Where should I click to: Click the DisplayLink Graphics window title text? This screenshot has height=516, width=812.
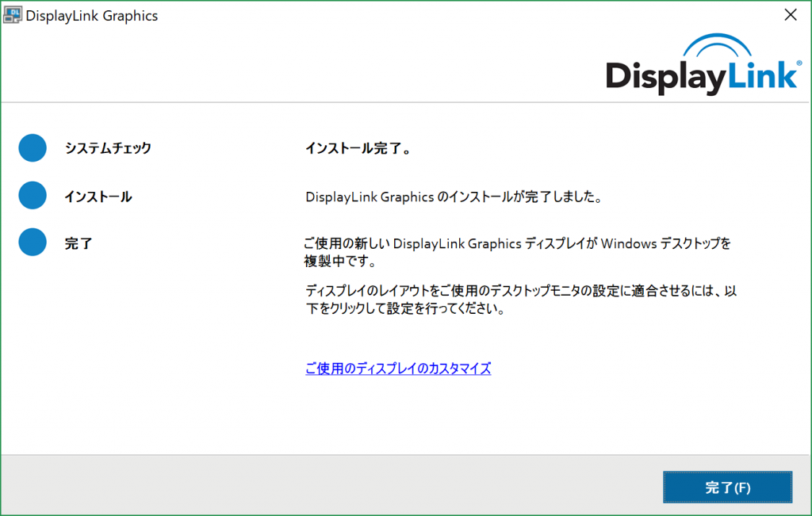tap(92, 16)
